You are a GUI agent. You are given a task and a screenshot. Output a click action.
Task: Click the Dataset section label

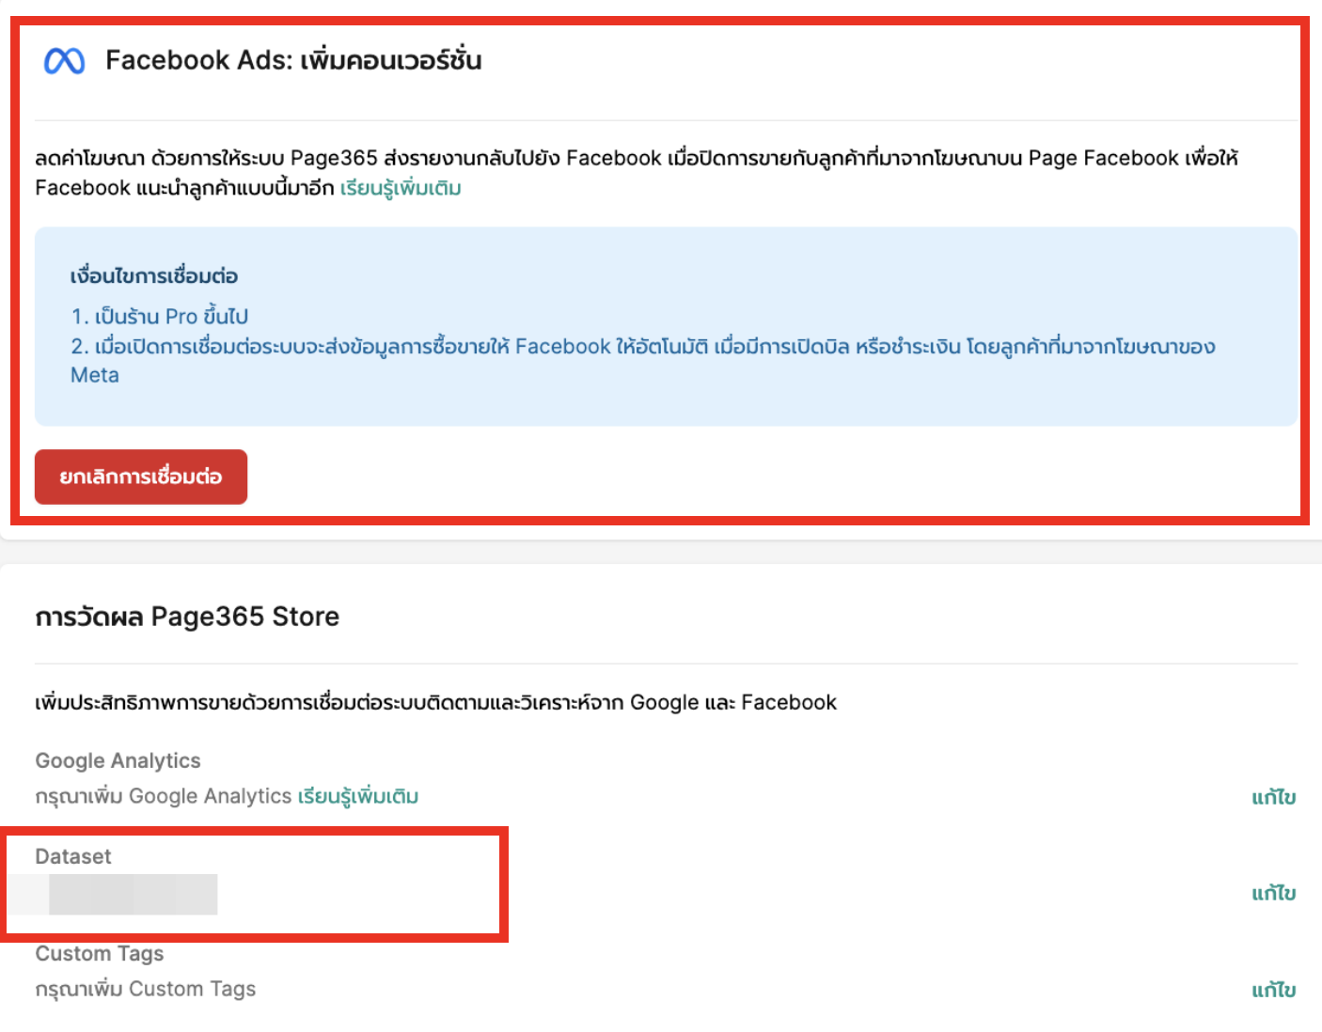click(x=73, y=856)
